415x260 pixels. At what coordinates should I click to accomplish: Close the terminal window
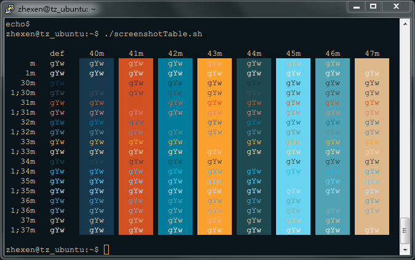(x=396, y=6)
